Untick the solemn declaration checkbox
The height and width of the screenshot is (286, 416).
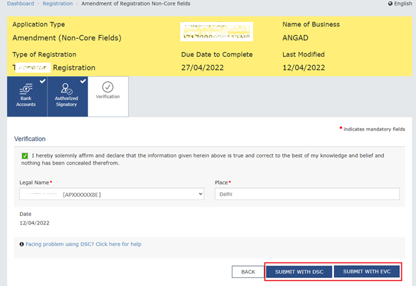coord(25,156)
